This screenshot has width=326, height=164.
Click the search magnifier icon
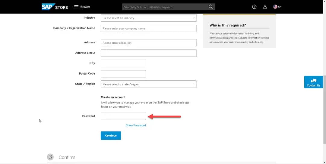pos(211,7)
